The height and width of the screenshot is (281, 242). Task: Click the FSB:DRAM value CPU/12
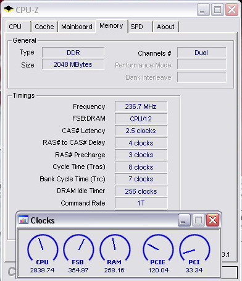(141, 119)
